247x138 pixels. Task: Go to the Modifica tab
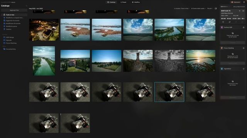click(136, 2)
